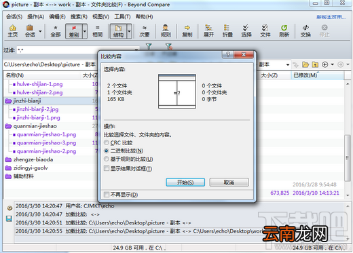Click the Sessions (会话) briefcase icon

pos(30,31)
